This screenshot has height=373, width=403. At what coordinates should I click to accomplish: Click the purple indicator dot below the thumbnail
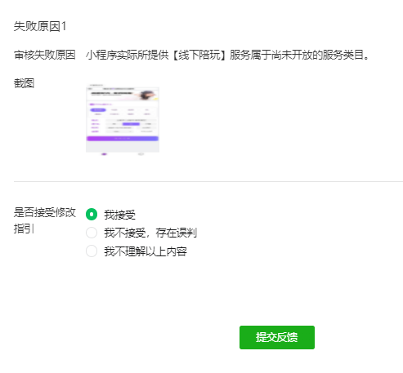coord(104,154)
